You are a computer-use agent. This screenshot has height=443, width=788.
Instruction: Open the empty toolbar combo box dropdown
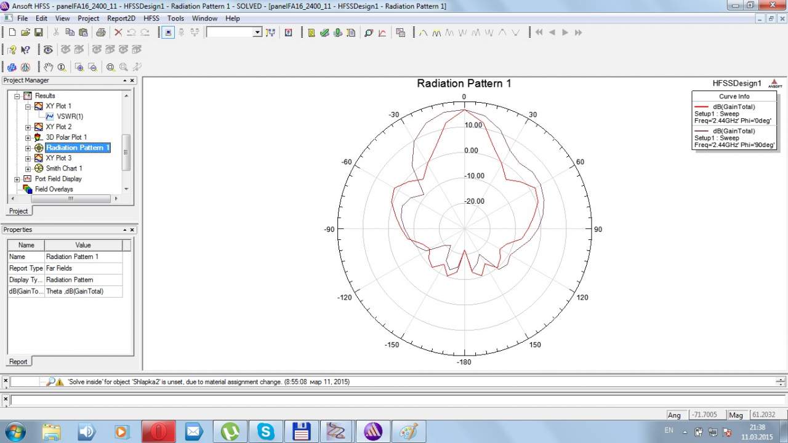257,33
